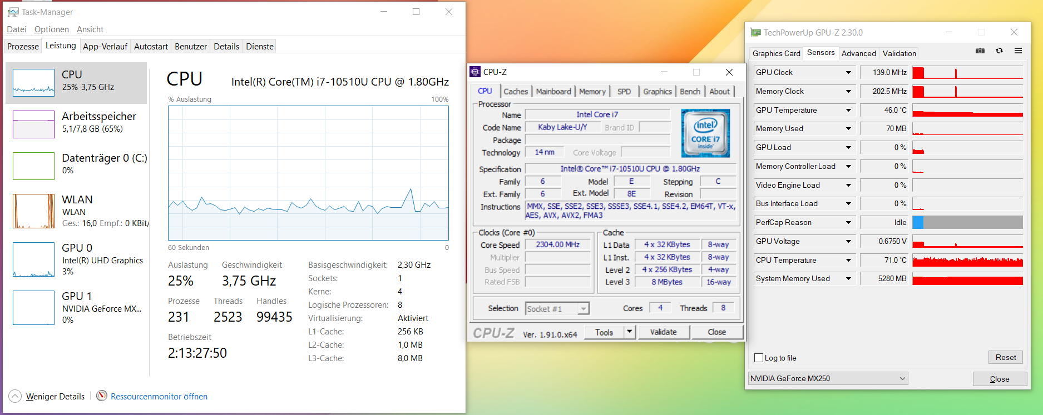Switch to the Details tab
Image resolution: width=1043 pixels, height=415 pixels.
tap(226, 47)
